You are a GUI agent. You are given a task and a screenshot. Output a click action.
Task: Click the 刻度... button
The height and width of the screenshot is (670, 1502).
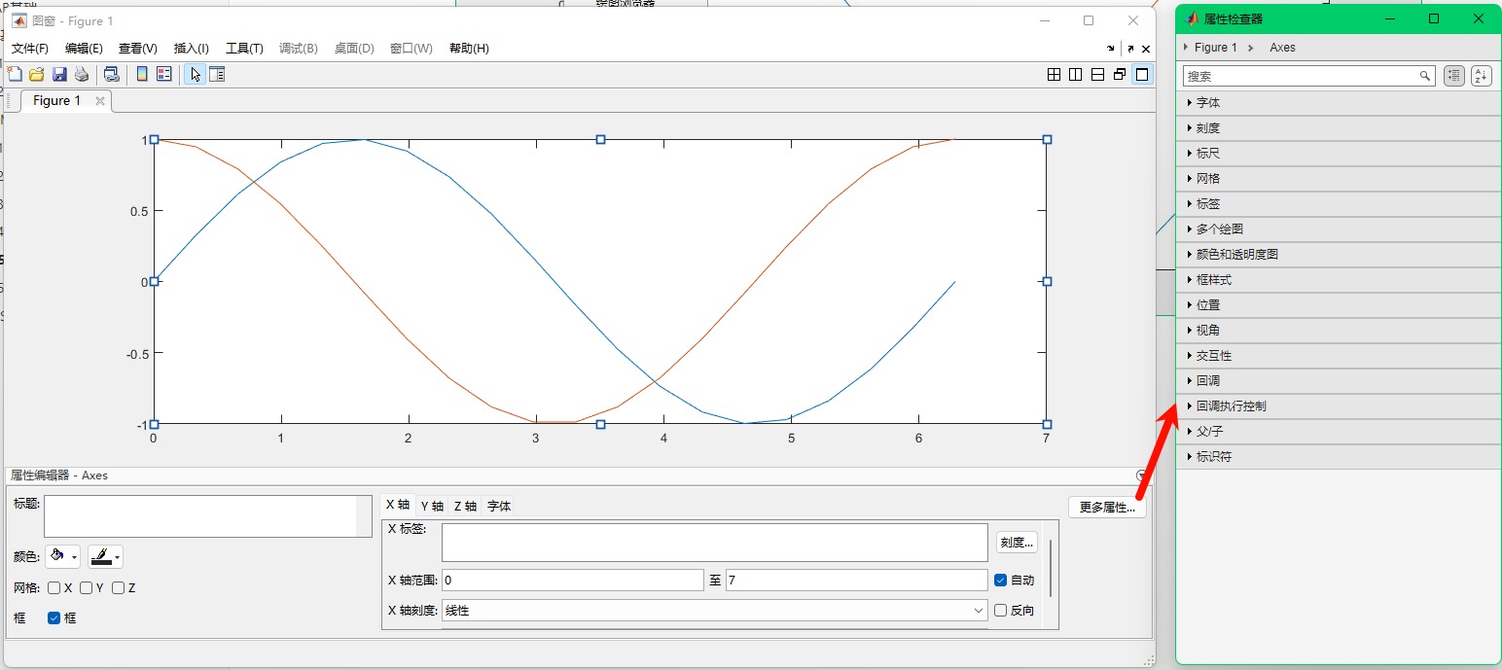point(1018,543)
